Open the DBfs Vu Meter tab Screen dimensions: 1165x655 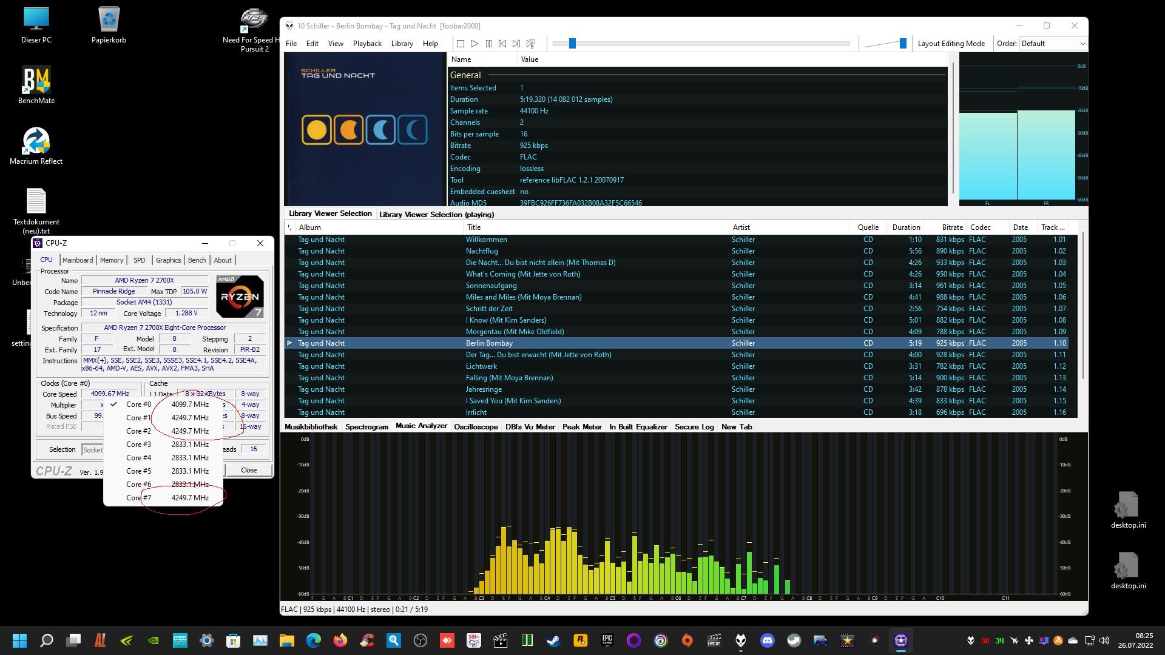point(530,427)
